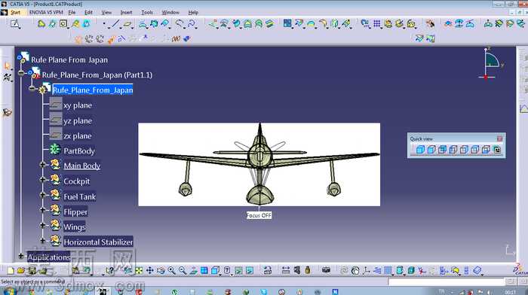Open the File menu
Image resolution: width=528 pixels, height=295 pixels.
coord(72,13)
